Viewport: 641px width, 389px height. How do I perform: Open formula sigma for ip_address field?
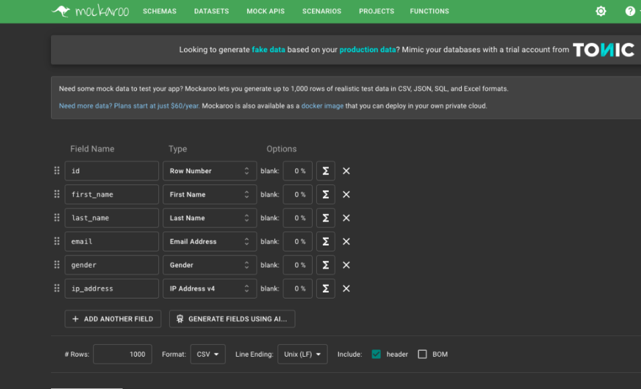pos(326,288)
